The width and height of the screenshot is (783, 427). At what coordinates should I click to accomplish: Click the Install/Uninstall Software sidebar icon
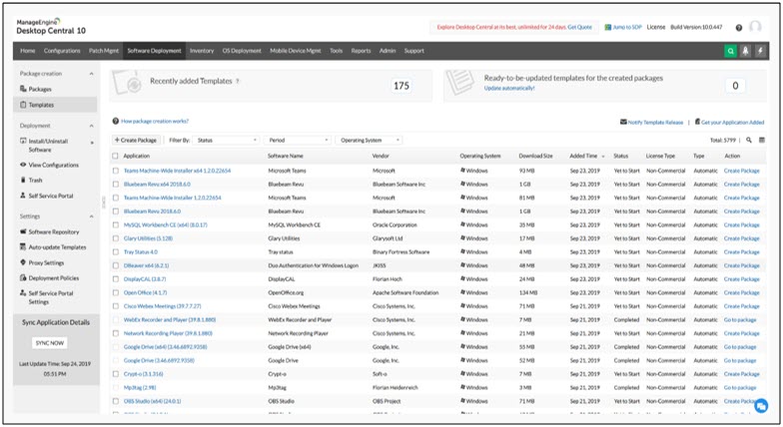pyautogui.click(x=23, y=141)
